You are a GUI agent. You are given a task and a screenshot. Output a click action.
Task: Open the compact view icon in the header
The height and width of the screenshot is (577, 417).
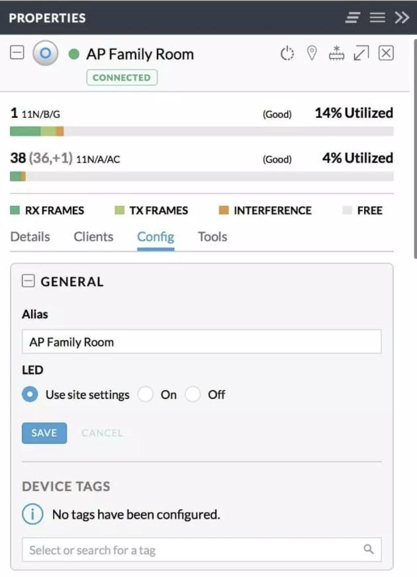coord(354,18)
